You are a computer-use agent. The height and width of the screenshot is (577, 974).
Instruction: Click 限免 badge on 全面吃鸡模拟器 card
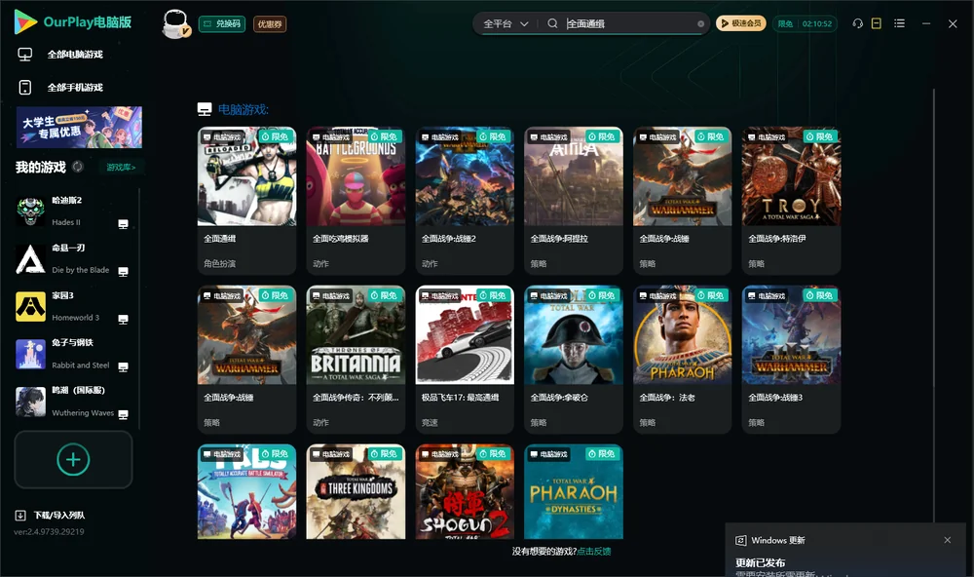pyautogui.click(x=385, y=136)
